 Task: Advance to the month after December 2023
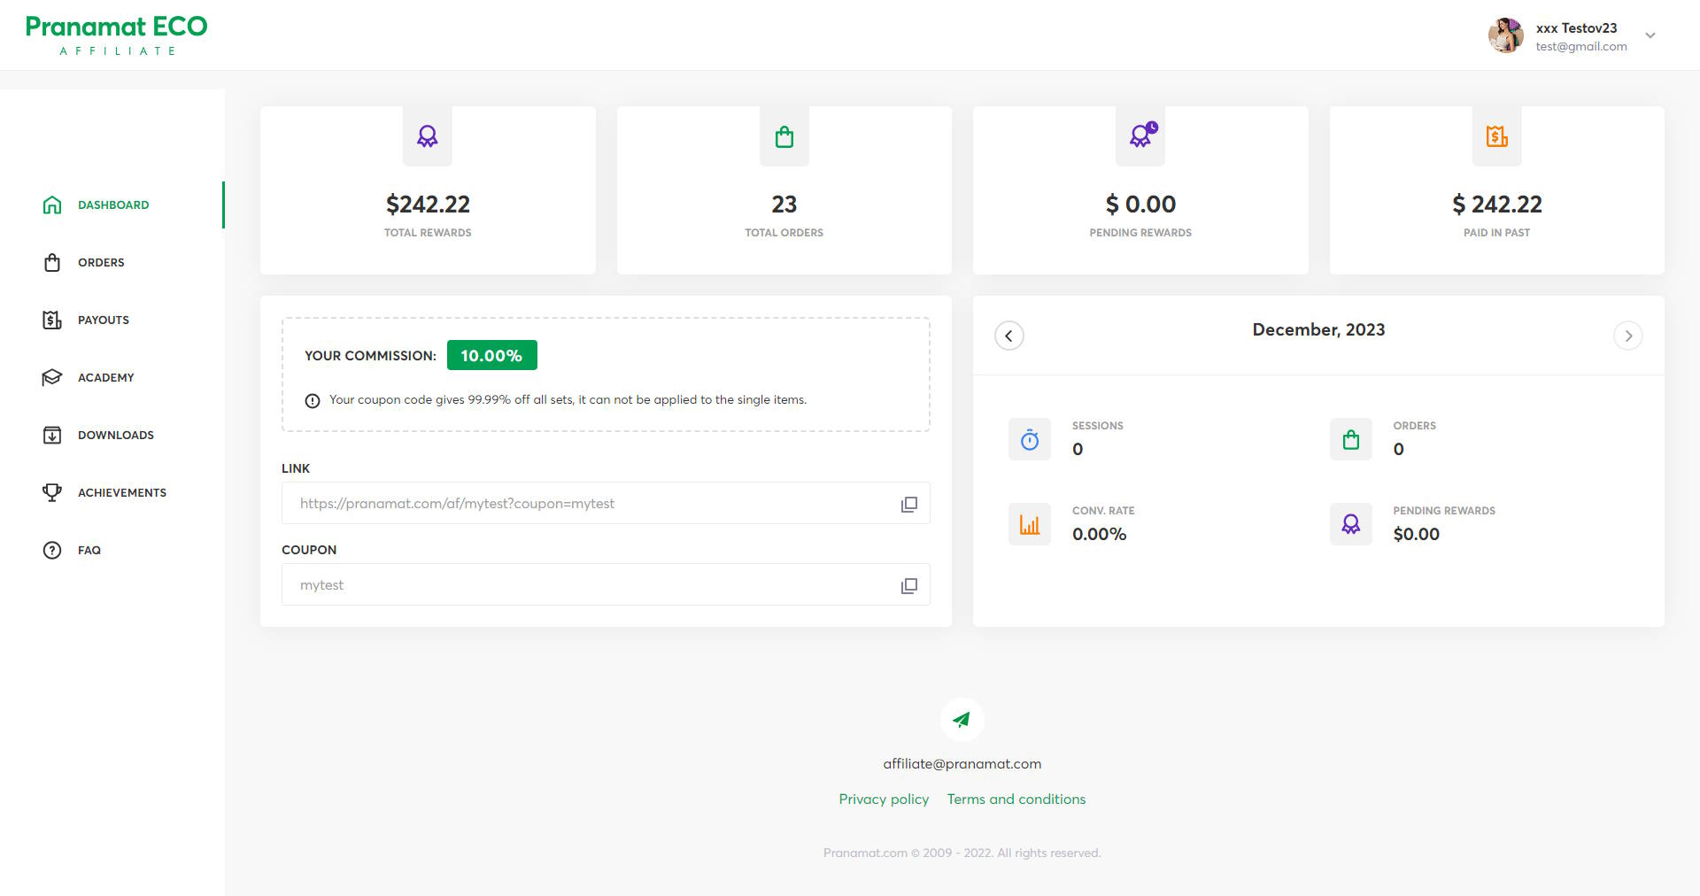[1627, 336]
